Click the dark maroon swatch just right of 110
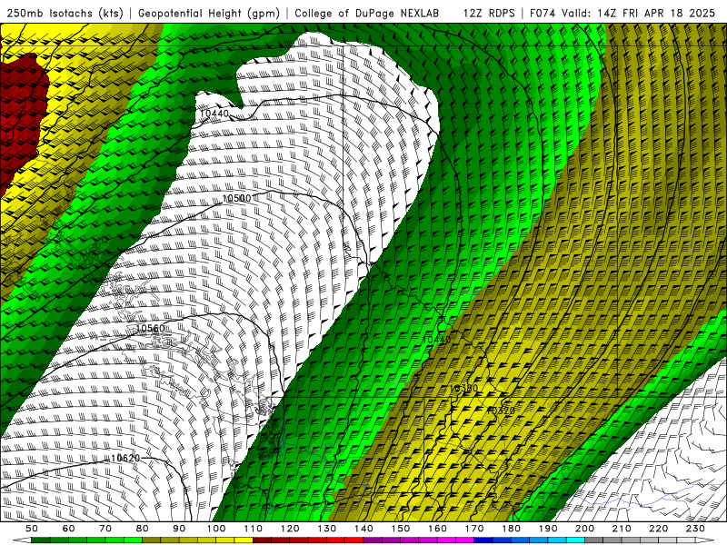The width and height of the screenshot is (727, 545). (262, 540)
